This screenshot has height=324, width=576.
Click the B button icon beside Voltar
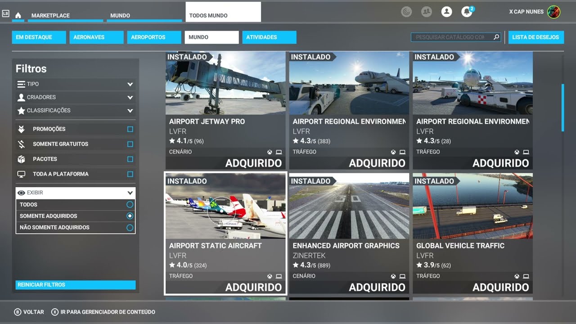18,312
